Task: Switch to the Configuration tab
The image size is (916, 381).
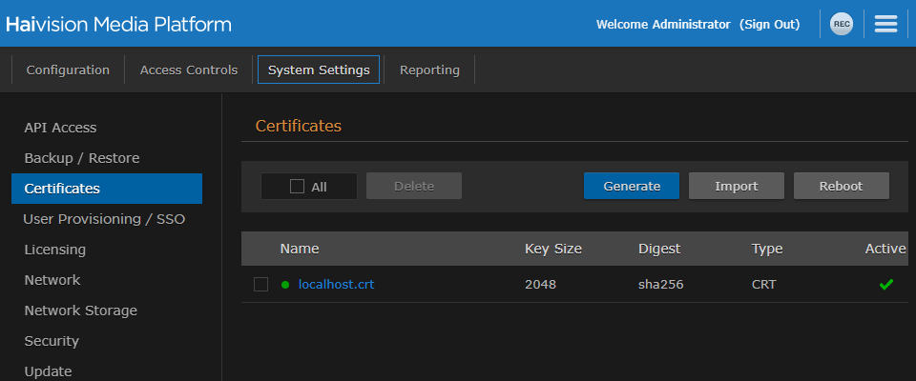Action: [68, 70]
